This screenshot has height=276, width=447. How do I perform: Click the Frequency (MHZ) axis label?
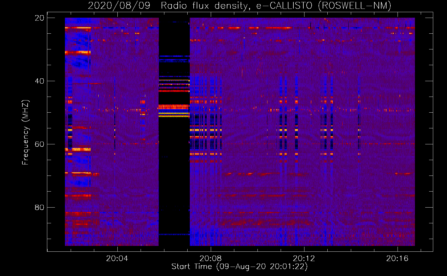(x=25, y=132)
